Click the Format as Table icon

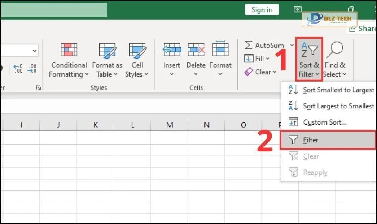click(x=107, y=50)
